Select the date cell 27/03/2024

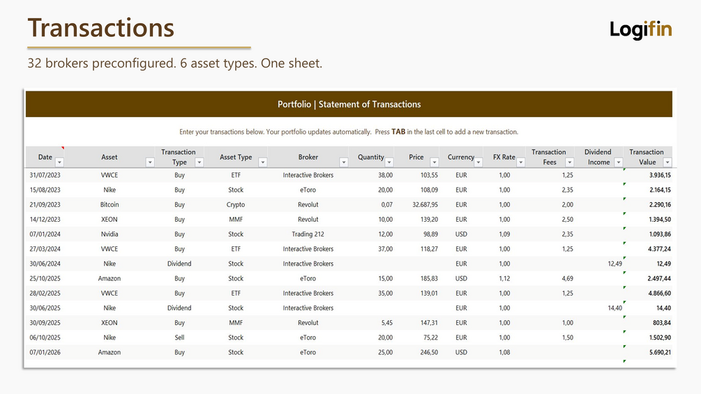pyautogui.click(x=45, y=249)
